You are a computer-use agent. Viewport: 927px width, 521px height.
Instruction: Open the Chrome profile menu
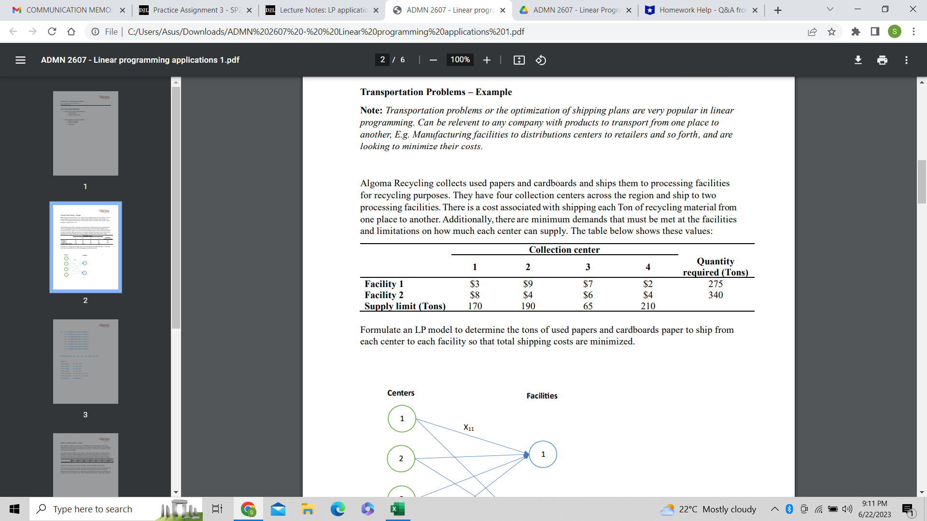[896, 32]
